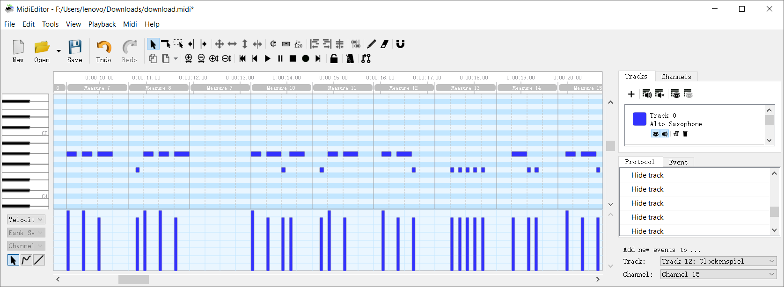784x287 pixels.
Task: Click the zoom in horizontally icon
Action: coord(189,58)
